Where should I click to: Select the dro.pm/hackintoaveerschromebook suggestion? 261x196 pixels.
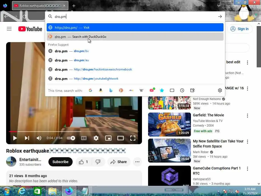point(135,69)
